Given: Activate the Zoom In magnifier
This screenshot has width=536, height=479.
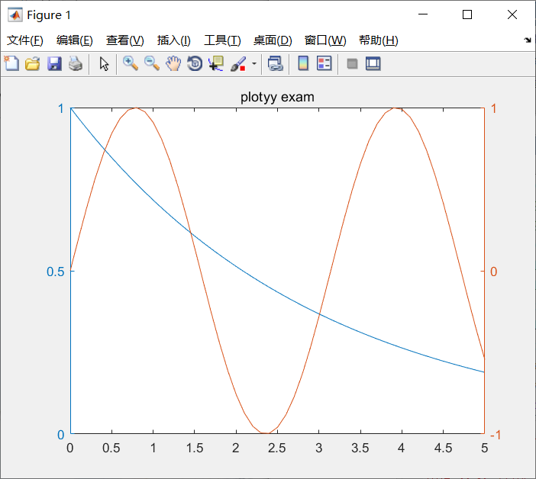Looking at the screenshot, I should [131, 63].
